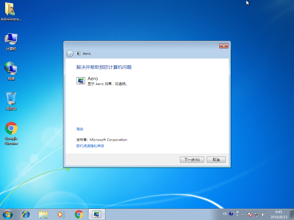Viewport: 294px width, 220px height.
Task: Show hidden tray icons arrow
Action: tap(243, 215)
